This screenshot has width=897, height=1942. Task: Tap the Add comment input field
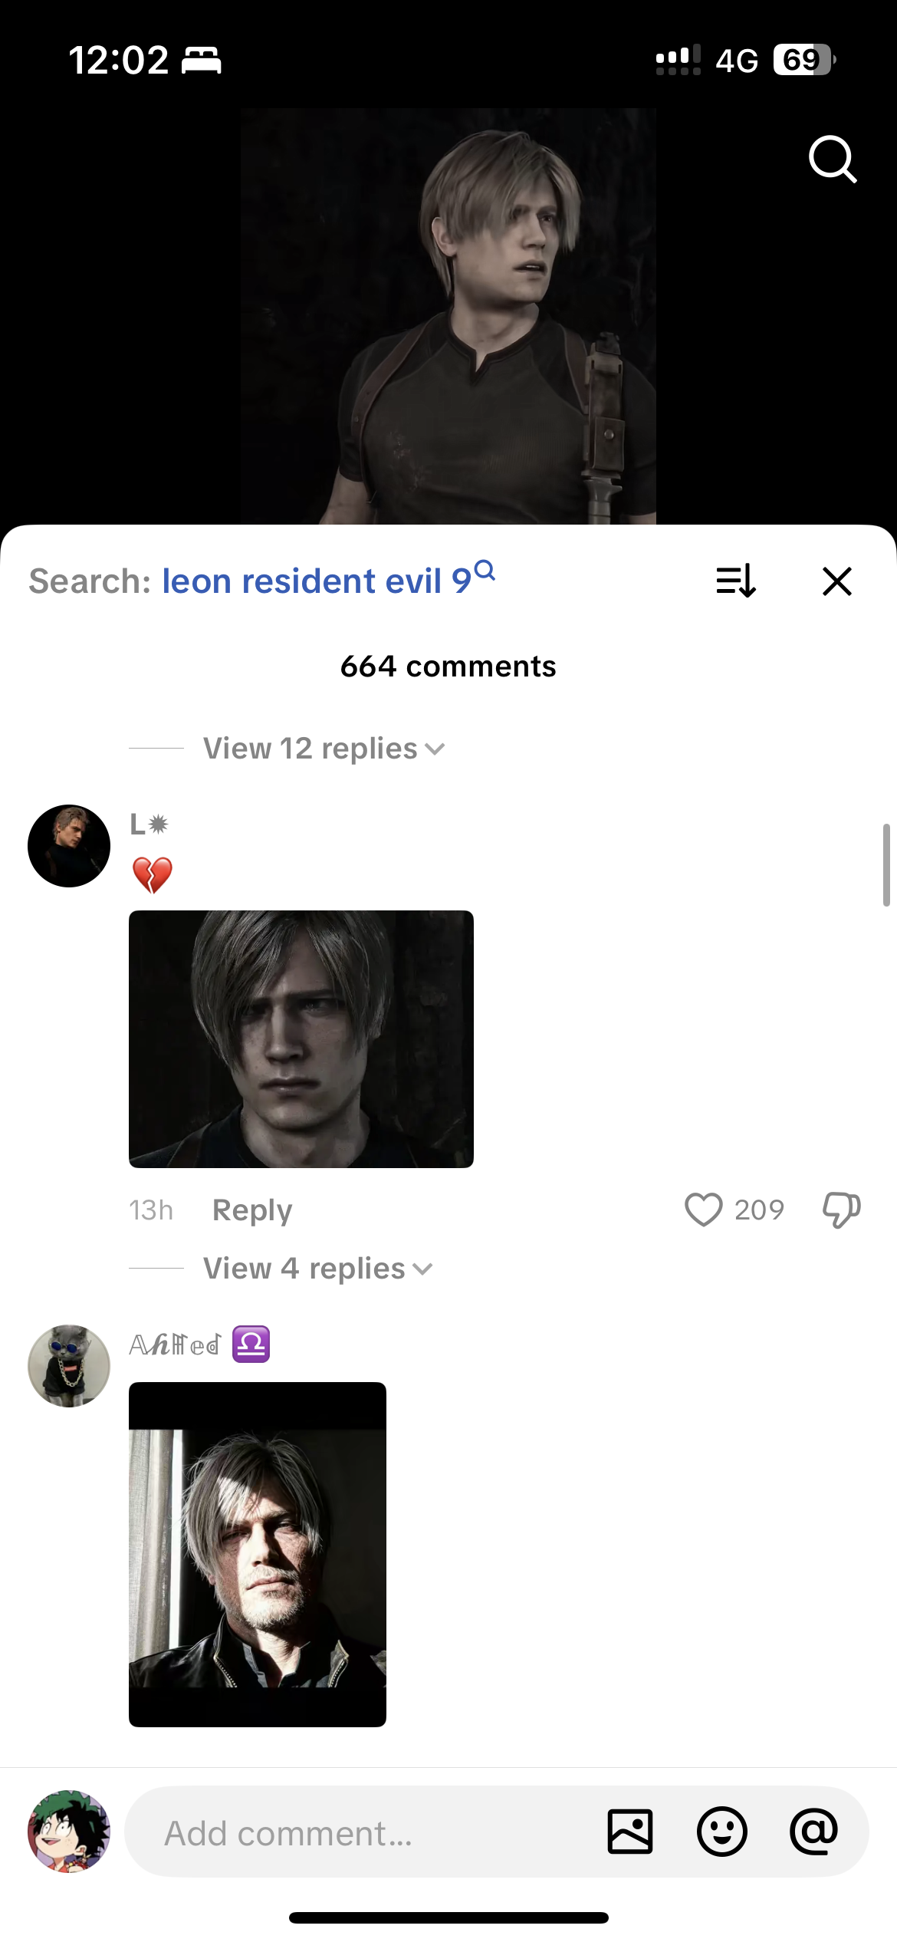point(360,1833)
